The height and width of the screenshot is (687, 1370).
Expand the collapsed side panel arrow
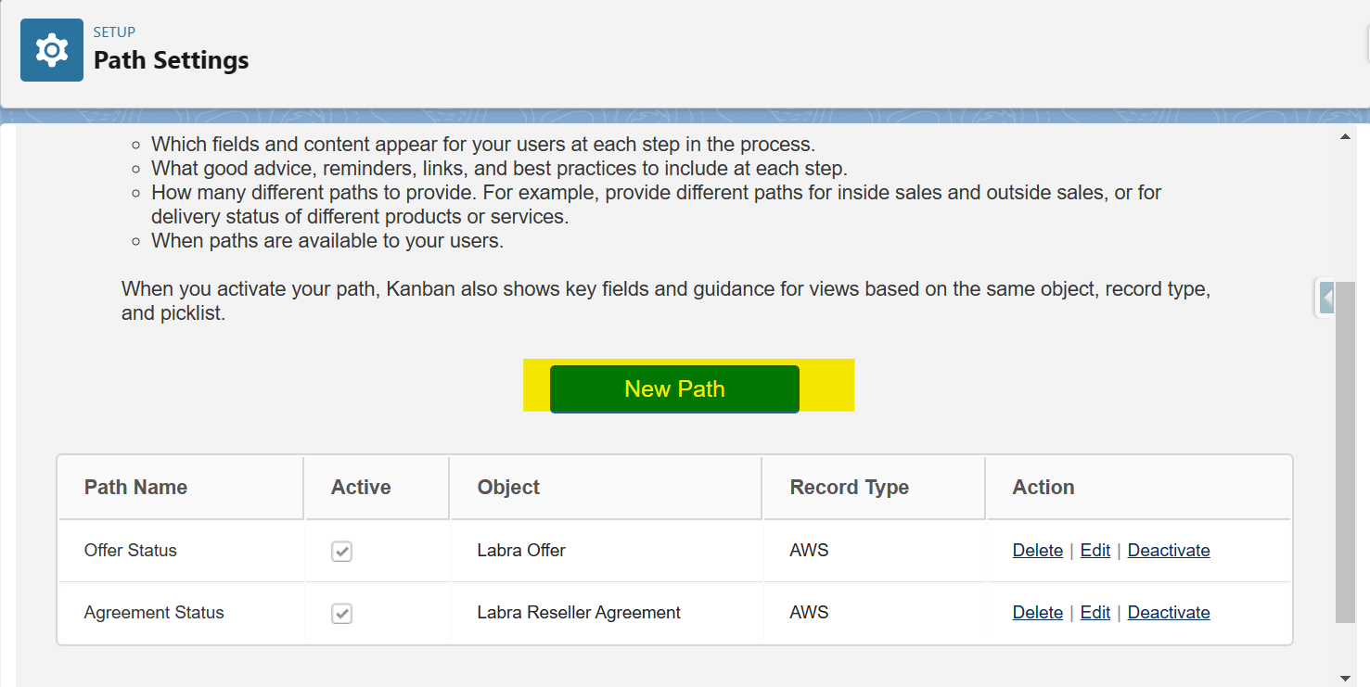click(x=1326, y=298)
